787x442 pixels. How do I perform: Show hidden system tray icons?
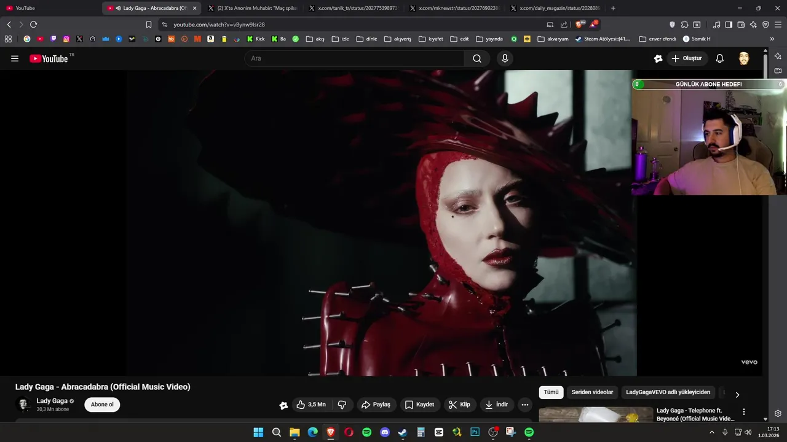coord(712,432)
